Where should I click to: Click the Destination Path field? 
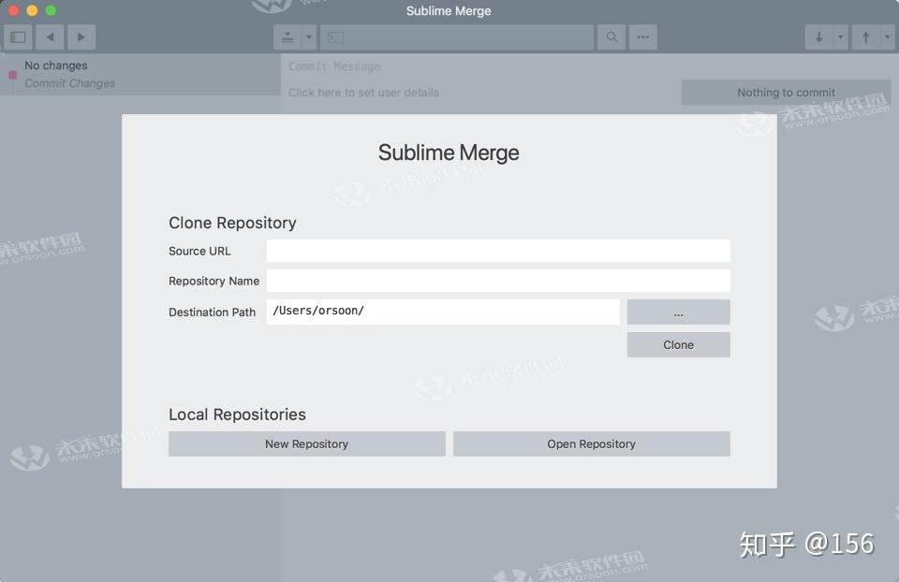click(x=443, y=312)
